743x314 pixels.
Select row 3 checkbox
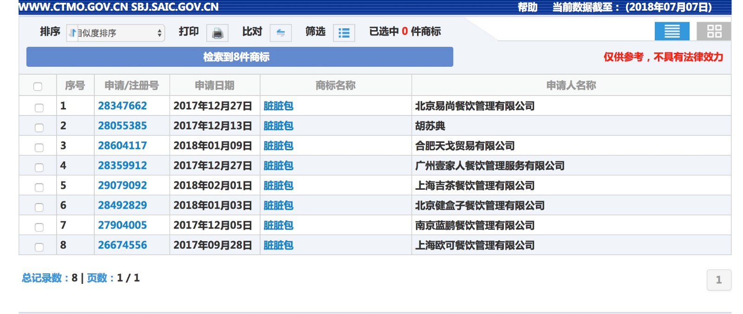tap(39, 147)
